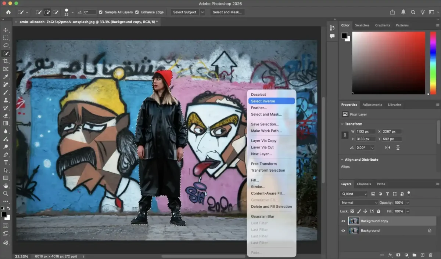Viewport: 441px width, 259px height.
Task: Disable the Enhance Edge checkbox
Action: 137,12
